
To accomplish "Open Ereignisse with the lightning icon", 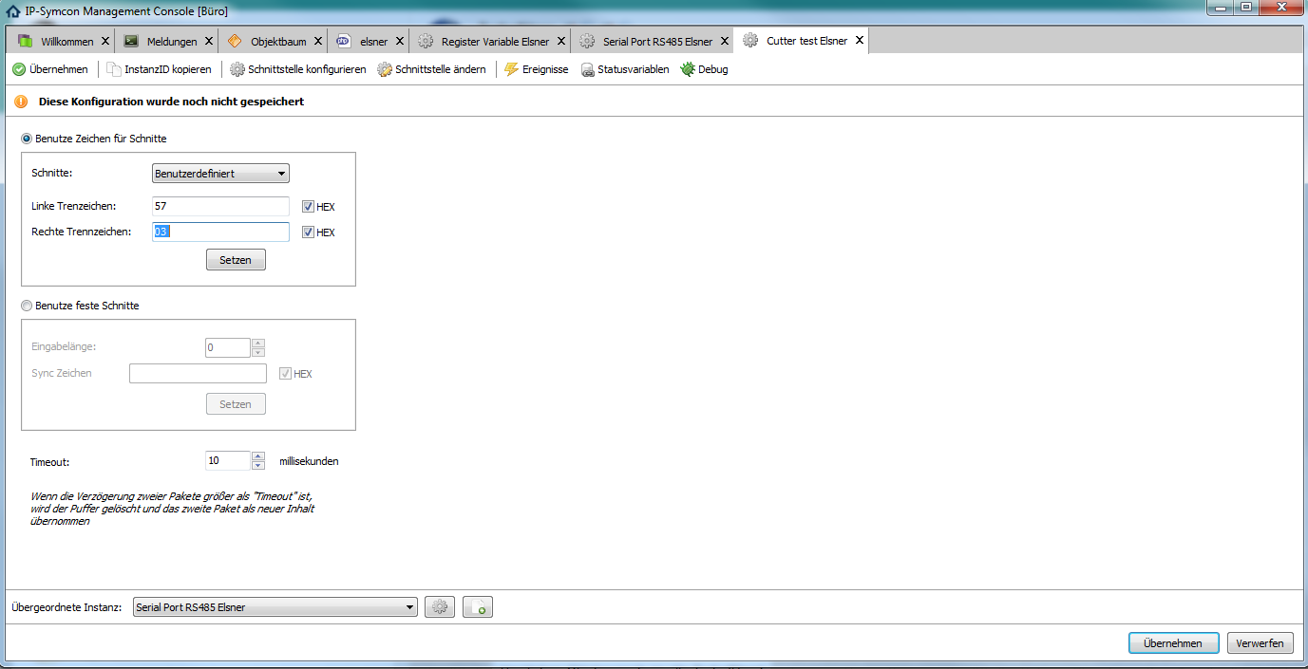I will tap(536, 69).
